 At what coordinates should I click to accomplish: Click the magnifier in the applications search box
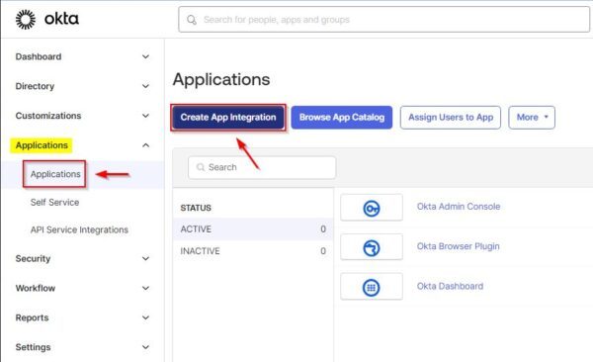pyautogui.click(x=201, y=167)
